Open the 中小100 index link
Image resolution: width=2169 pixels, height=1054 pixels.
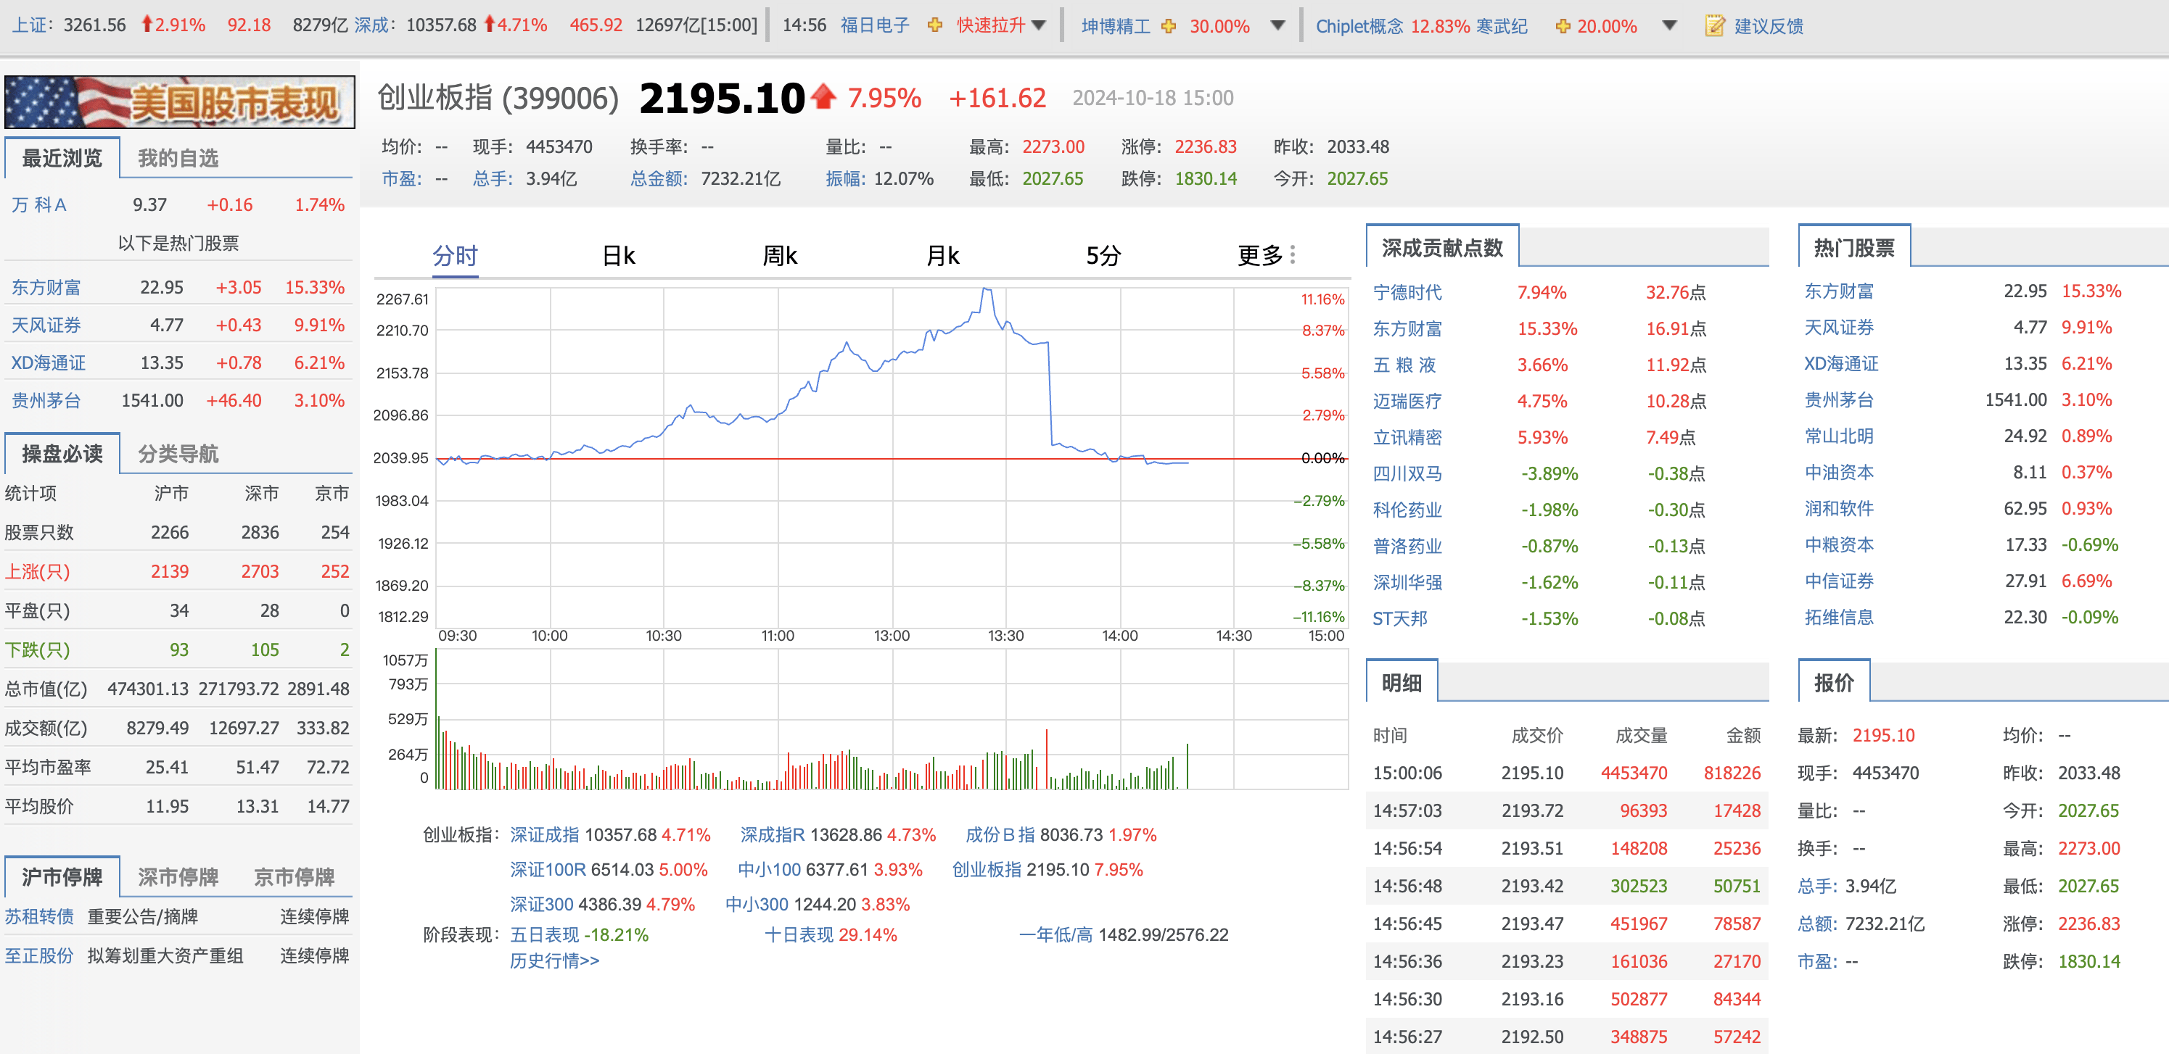click(769, 869)
